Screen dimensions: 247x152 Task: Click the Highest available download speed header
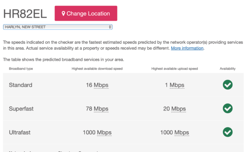click(x=97, y=69)
